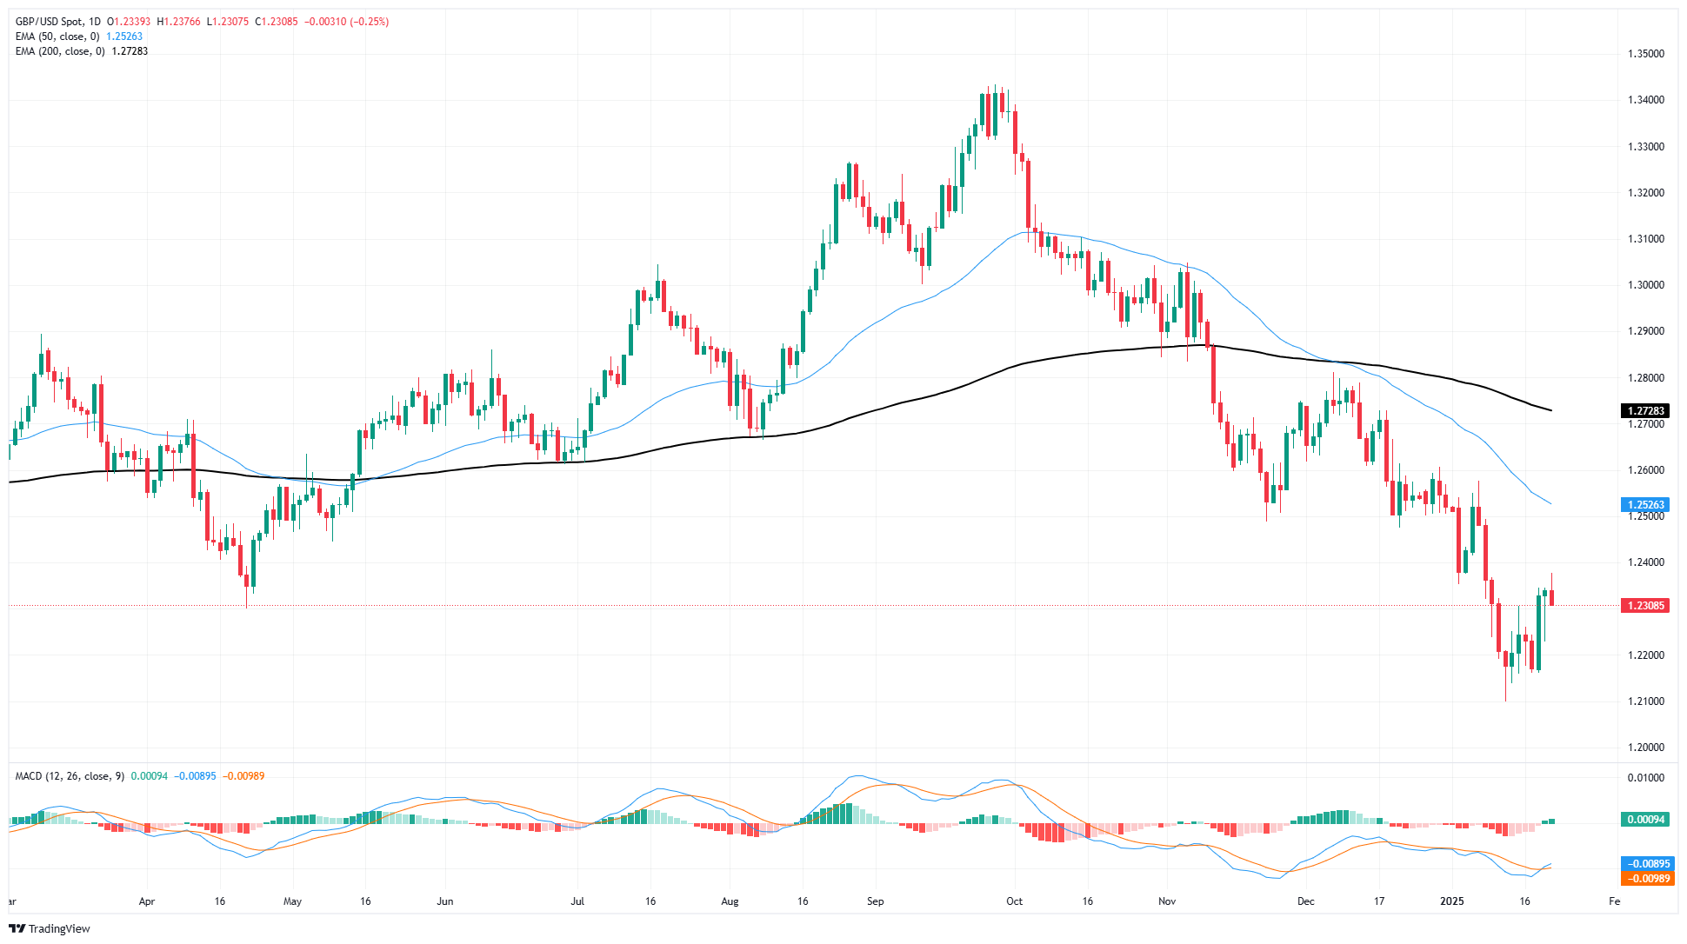Image resolution: width=1687 pixels, height=944 pixels.
Task: Select the EMA (50, close, 0) legend
Action: point(57,37)
